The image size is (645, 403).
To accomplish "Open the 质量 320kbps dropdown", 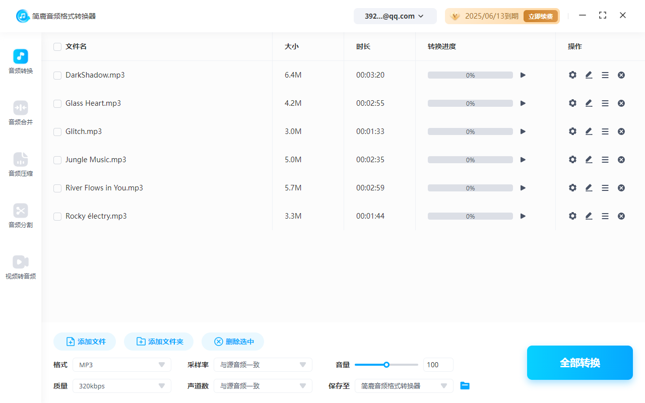I will click(122, 386).
